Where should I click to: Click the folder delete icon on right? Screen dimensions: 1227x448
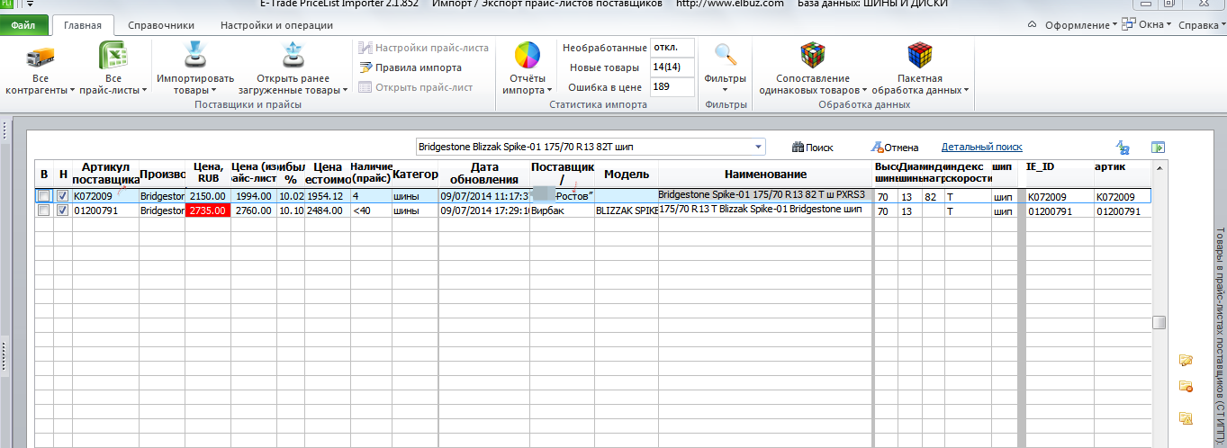coord(1186,388)
